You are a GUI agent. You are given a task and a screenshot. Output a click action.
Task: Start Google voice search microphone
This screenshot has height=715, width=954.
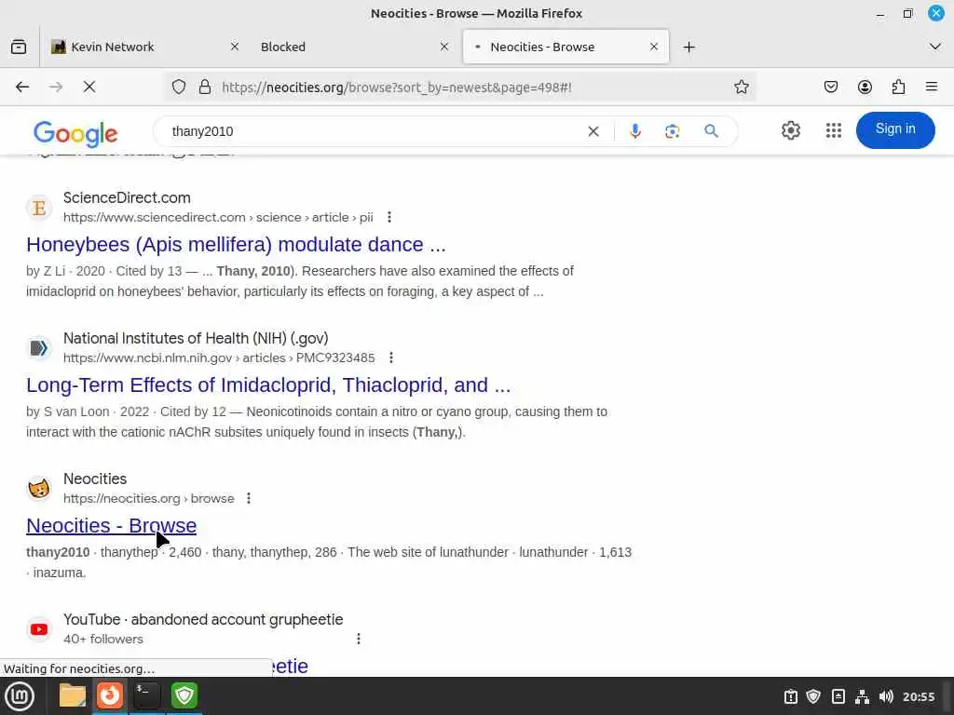pyautogui.click(x=635, y=131)
